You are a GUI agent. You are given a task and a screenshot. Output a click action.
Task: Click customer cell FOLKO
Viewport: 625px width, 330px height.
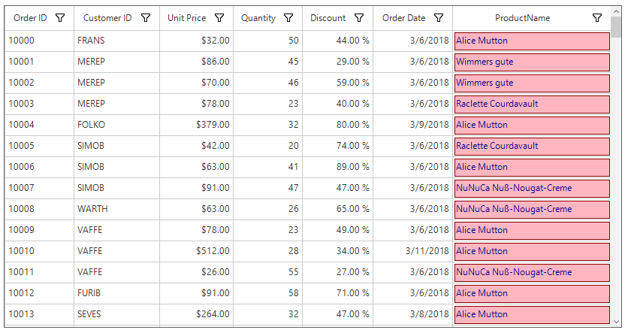pyautogui.click(x=116, y=125)
